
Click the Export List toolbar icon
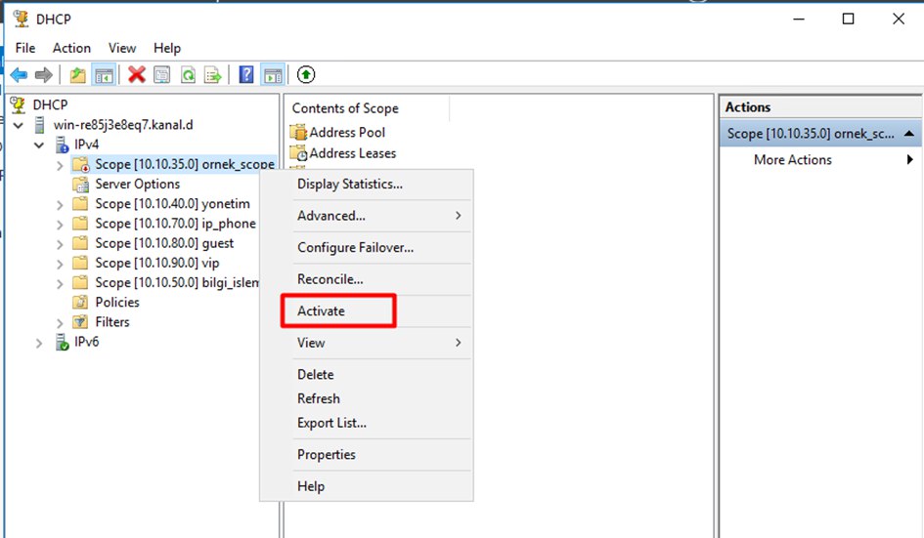(x=213, y=75)
